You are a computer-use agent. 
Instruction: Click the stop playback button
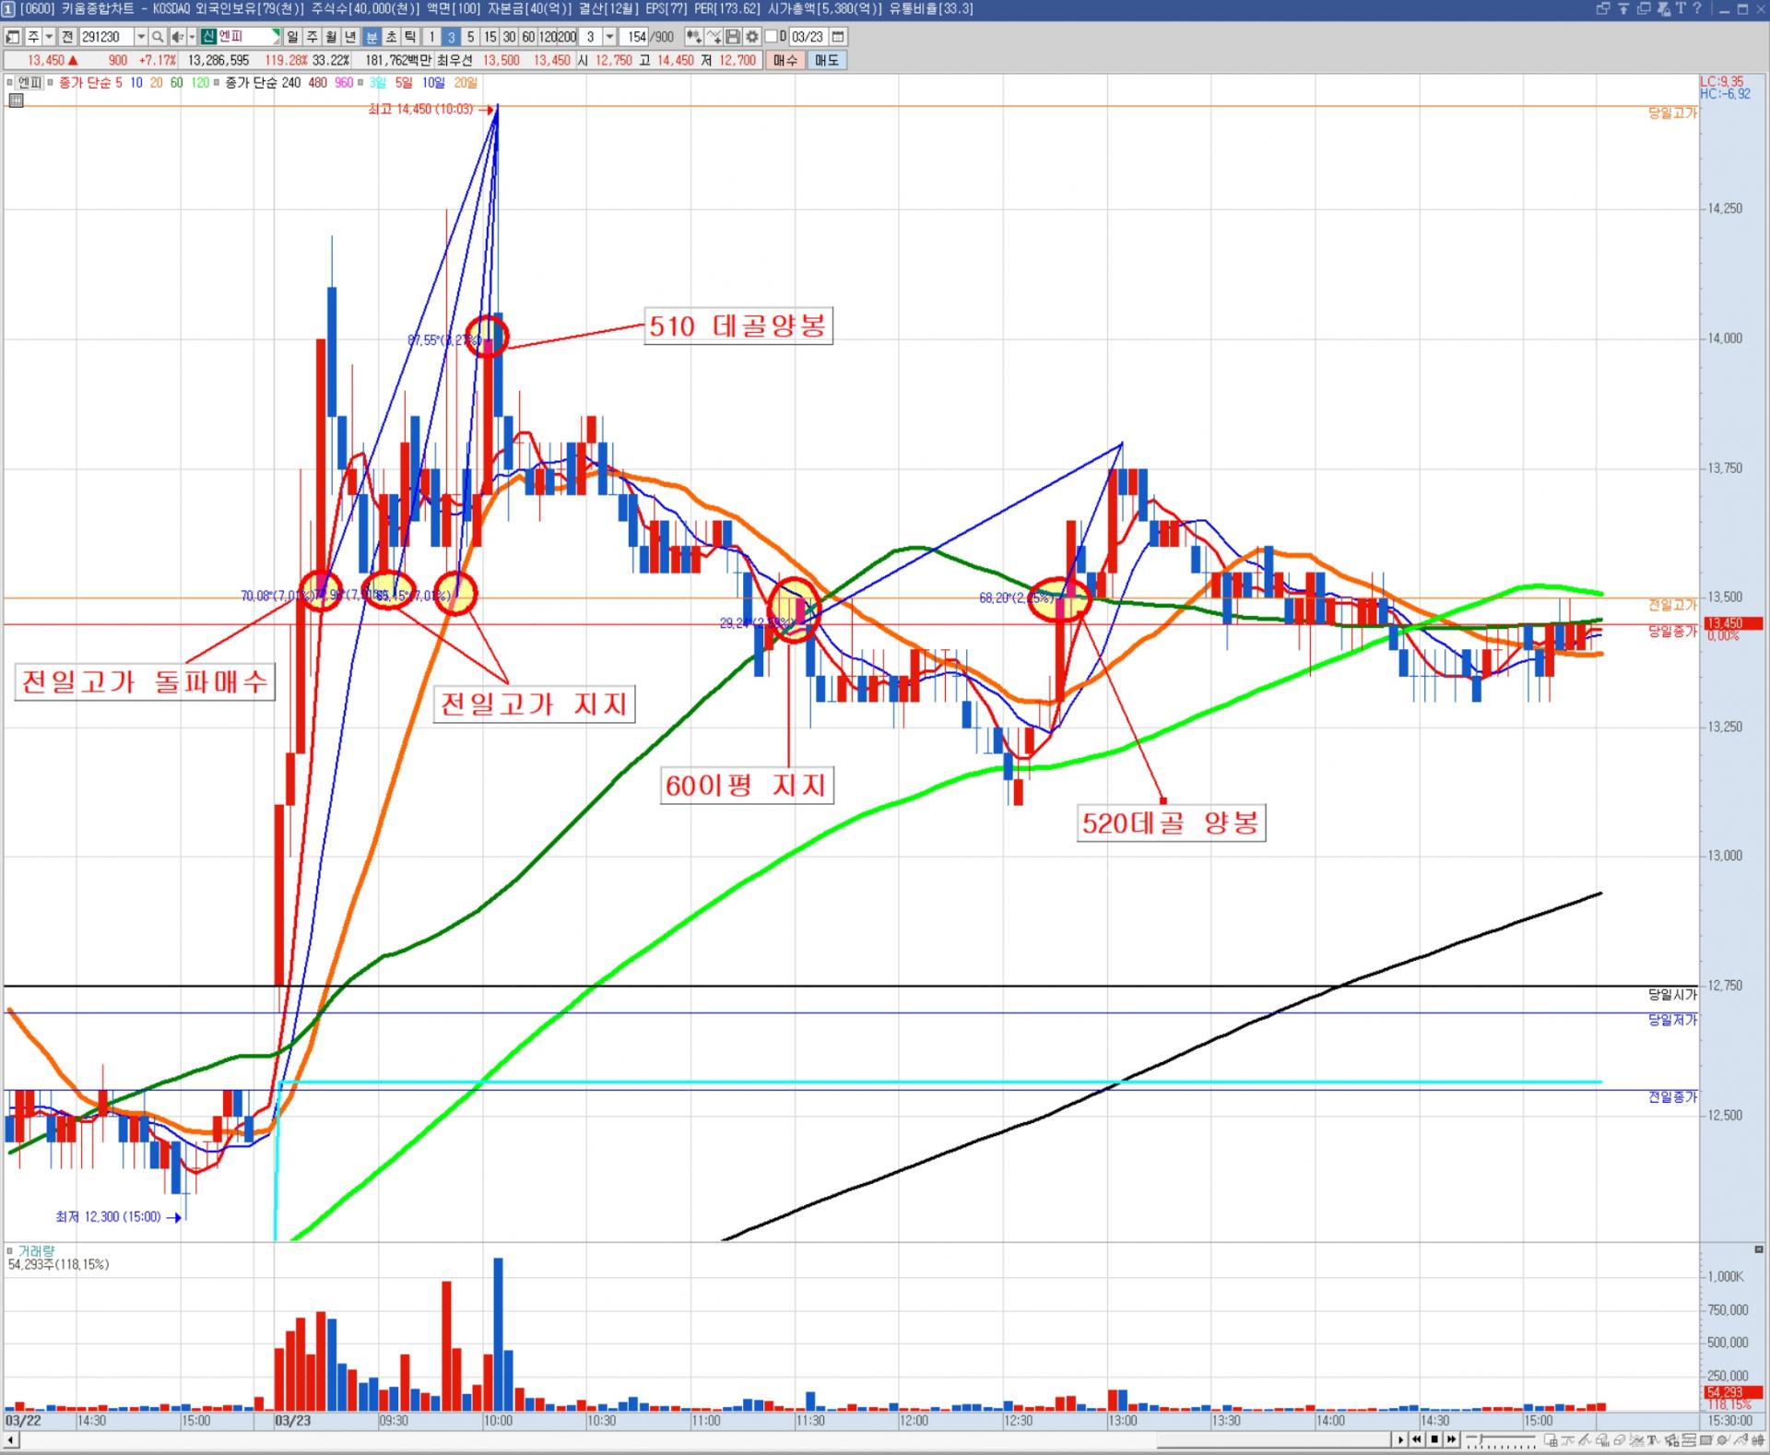click(1434, 1439)
